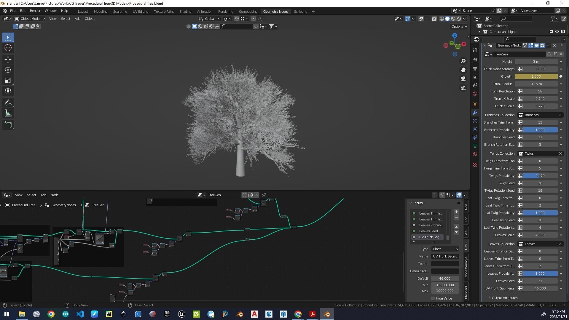This screenshot has width=569, height=320.
Task: Select the Measure tool
Action: [x=8, y=113]
